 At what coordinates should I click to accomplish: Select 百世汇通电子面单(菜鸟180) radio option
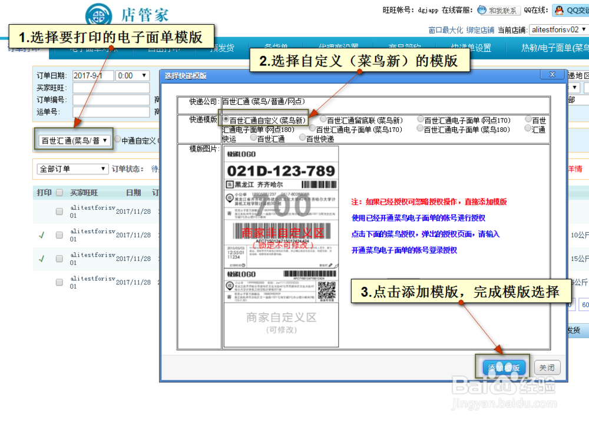421,128
